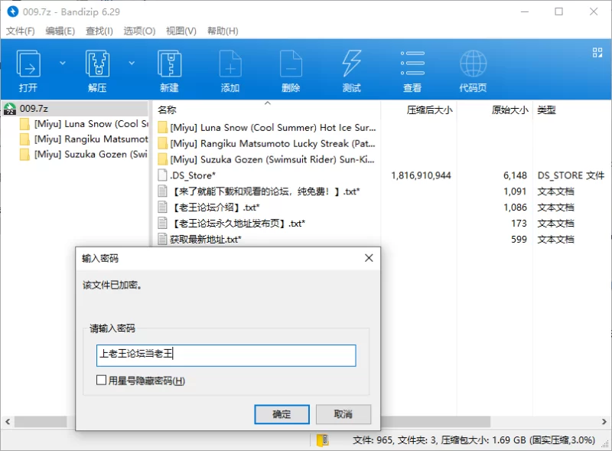Image resolution: width=612 pixels, height=451 pixels.
Task: Minimize the Bandizip window
Action: click(x=525, y=11)
